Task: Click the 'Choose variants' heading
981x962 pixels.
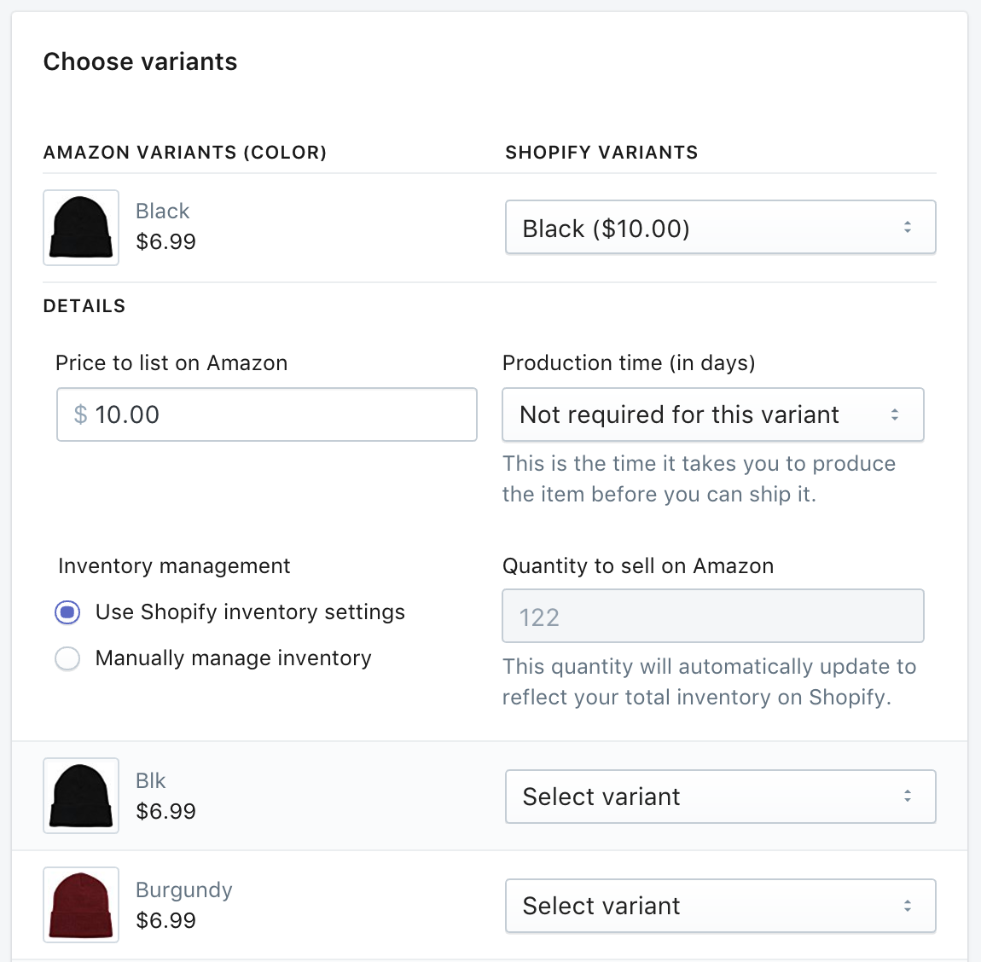Action: [x=141, y=61]
